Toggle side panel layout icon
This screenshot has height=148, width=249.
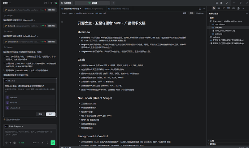tap(221, 3)
